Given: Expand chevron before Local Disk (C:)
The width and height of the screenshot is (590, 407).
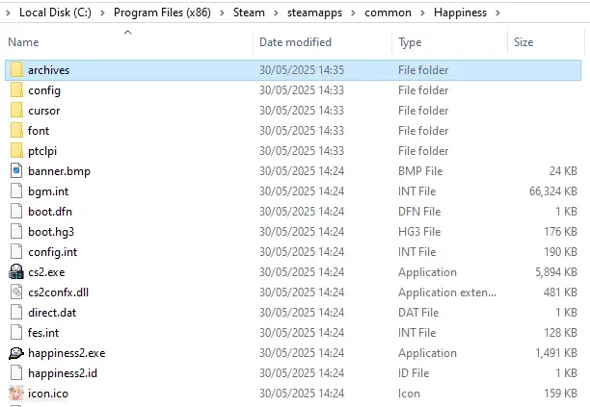Looking at the screenshot, I should tap(9, 13).
